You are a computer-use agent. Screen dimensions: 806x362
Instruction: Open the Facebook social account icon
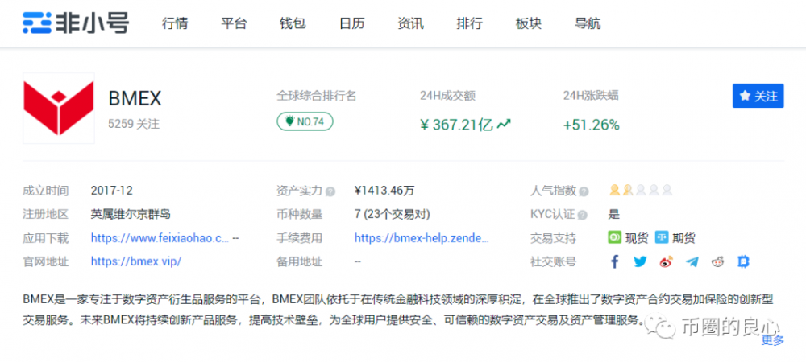[x=614, y=262]
